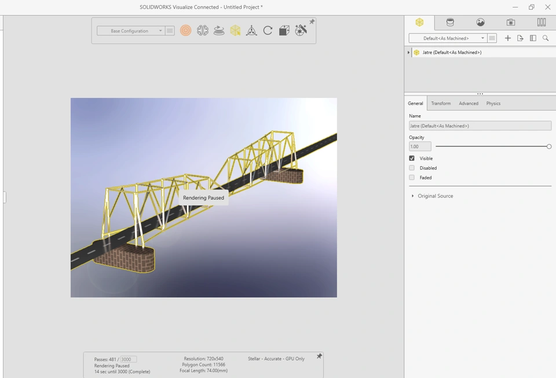Open the Default<As Machined> dropdown
Image resolution: width=556 pixels, height=378 pixels.
(447, 38)
